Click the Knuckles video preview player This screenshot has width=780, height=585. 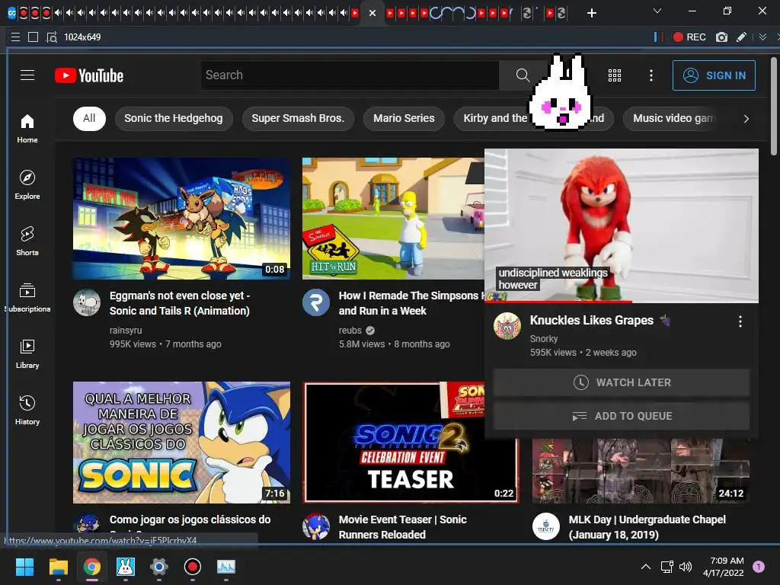[622, 225]
